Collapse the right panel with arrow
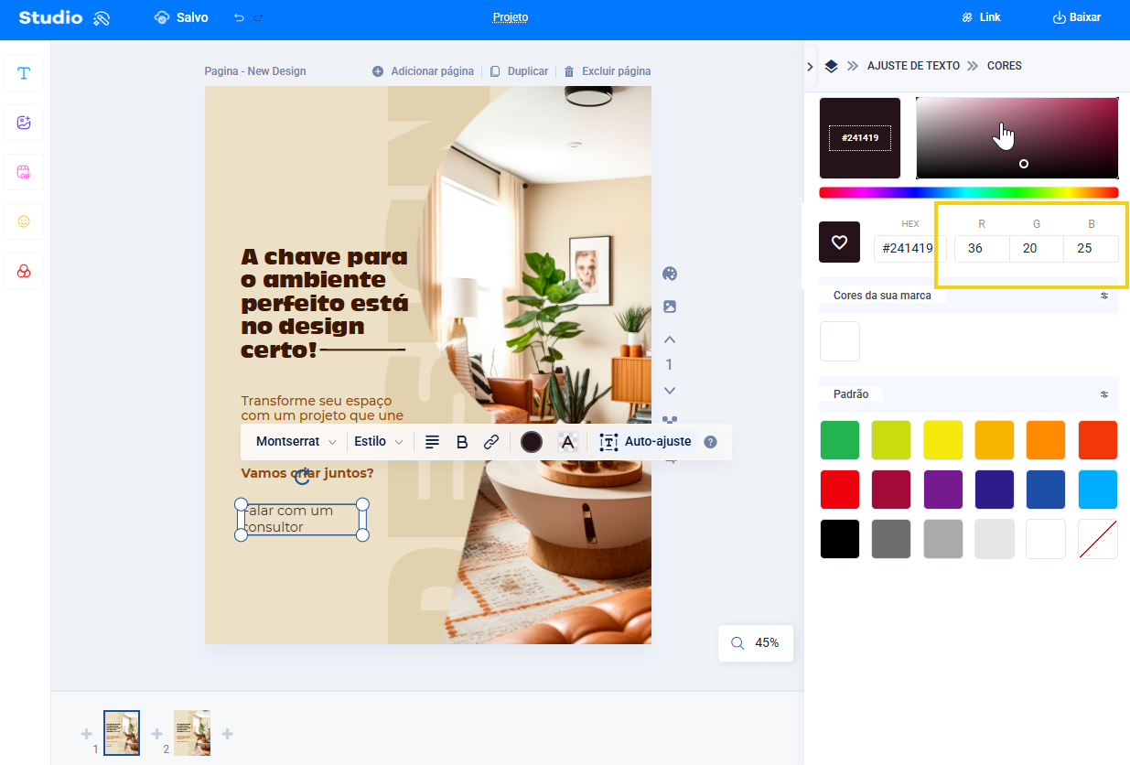This screenshot has height=765, width=1130. click(811, 66)
